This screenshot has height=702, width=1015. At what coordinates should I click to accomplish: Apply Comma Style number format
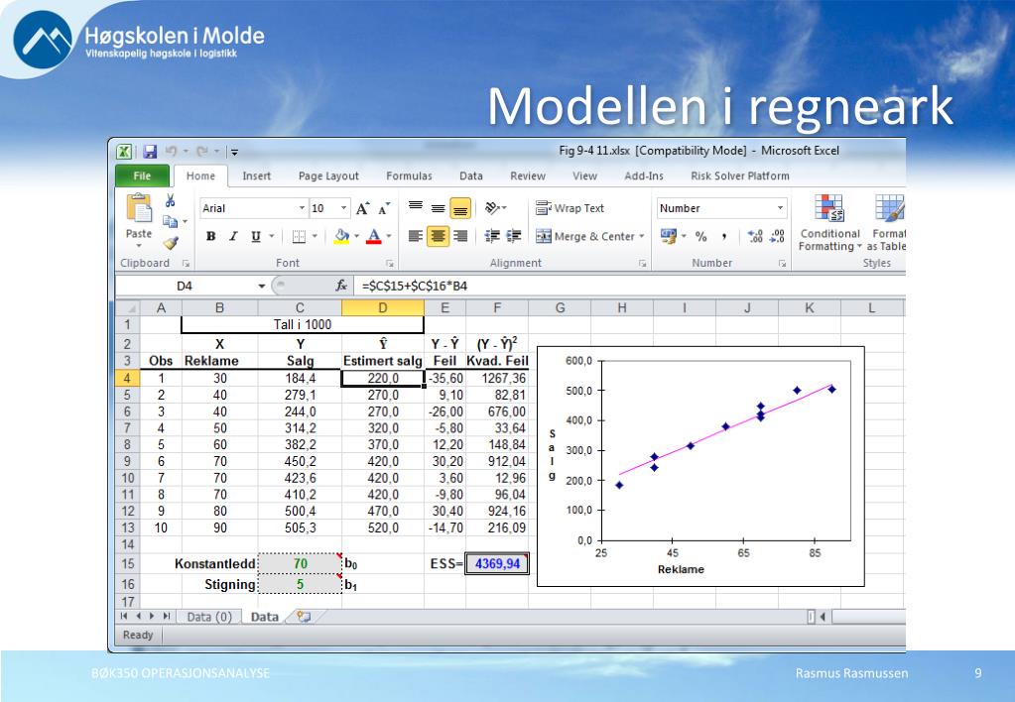tap(724, 237)
